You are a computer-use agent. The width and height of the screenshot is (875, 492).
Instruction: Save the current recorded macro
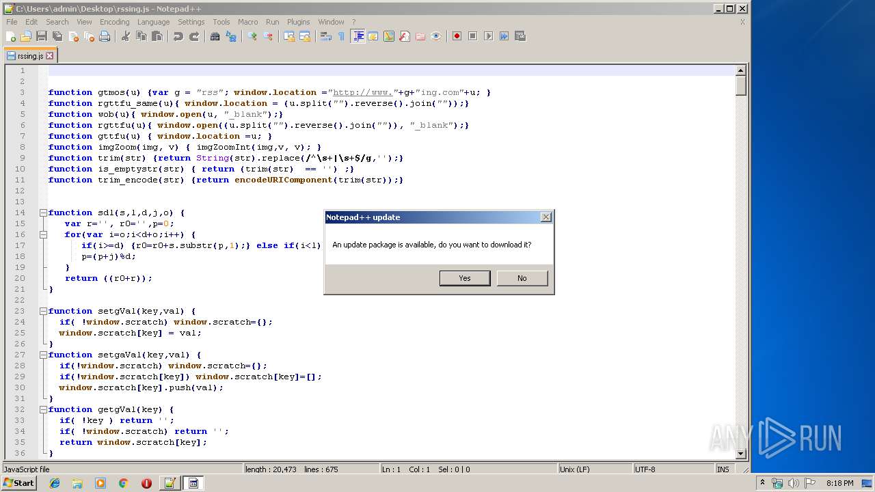click(x=520, y=36)
